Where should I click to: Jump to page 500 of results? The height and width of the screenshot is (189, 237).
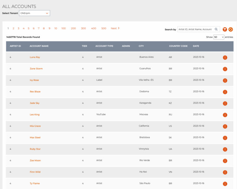pyautogui.click(x=104, y=28)
